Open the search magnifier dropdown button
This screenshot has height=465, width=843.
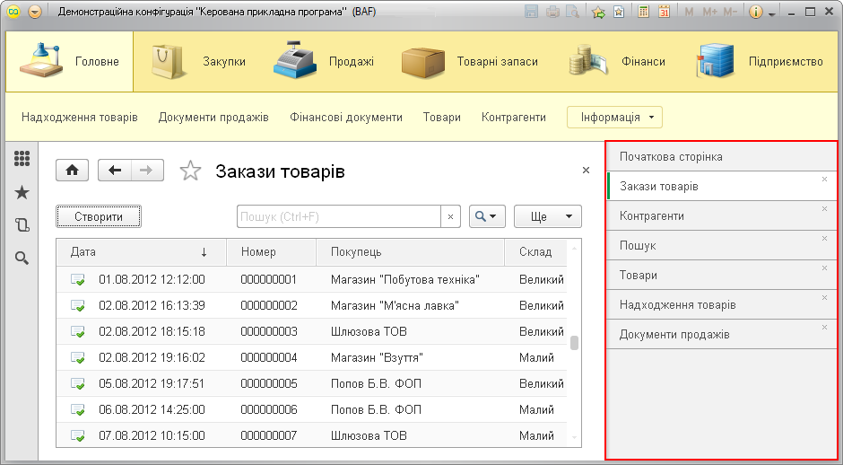(x=487, y=216)
